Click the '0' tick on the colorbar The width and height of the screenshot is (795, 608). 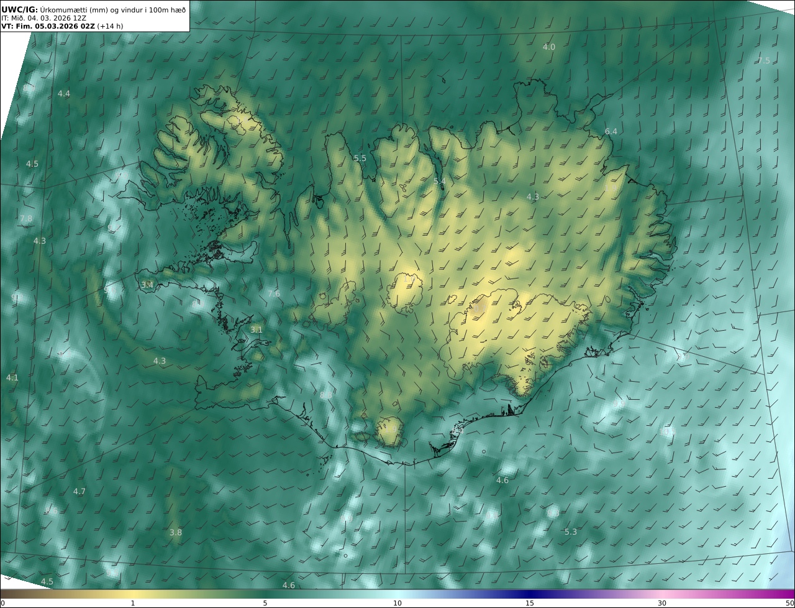click(2, 603)
